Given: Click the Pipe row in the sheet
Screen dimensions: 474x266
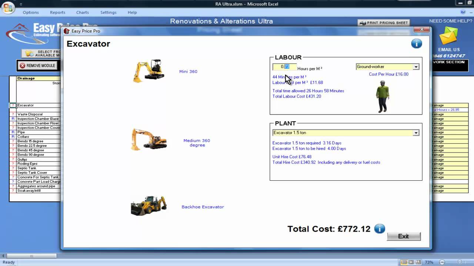Looking at the screenshot, I should coord(39,132).
